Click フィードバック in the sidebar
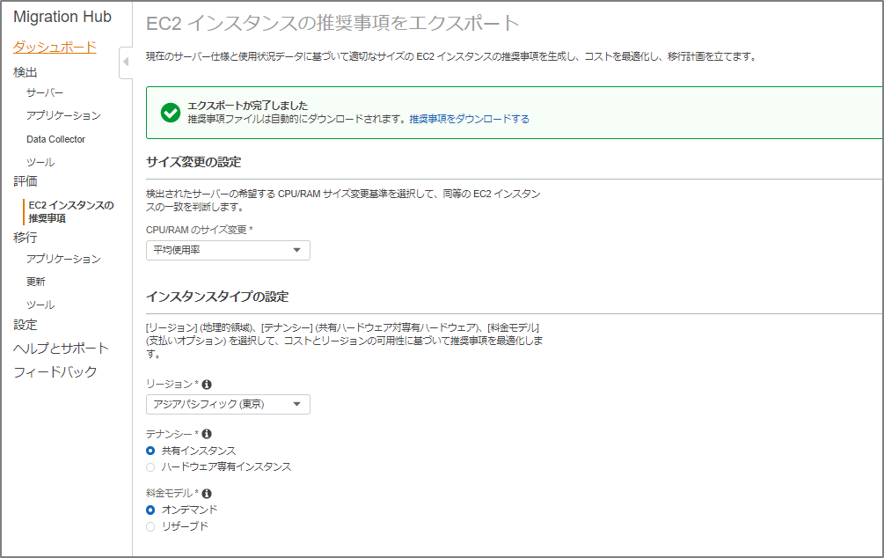This screenshot has width=884, height=558. pos(55,372)
